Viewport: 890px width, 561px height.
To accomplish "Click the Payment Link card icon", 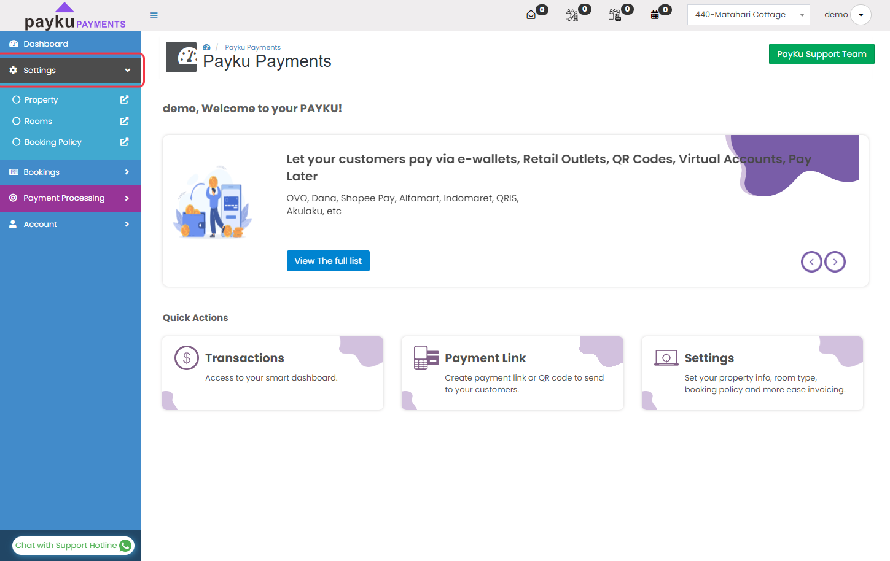I will coord(426,358).
